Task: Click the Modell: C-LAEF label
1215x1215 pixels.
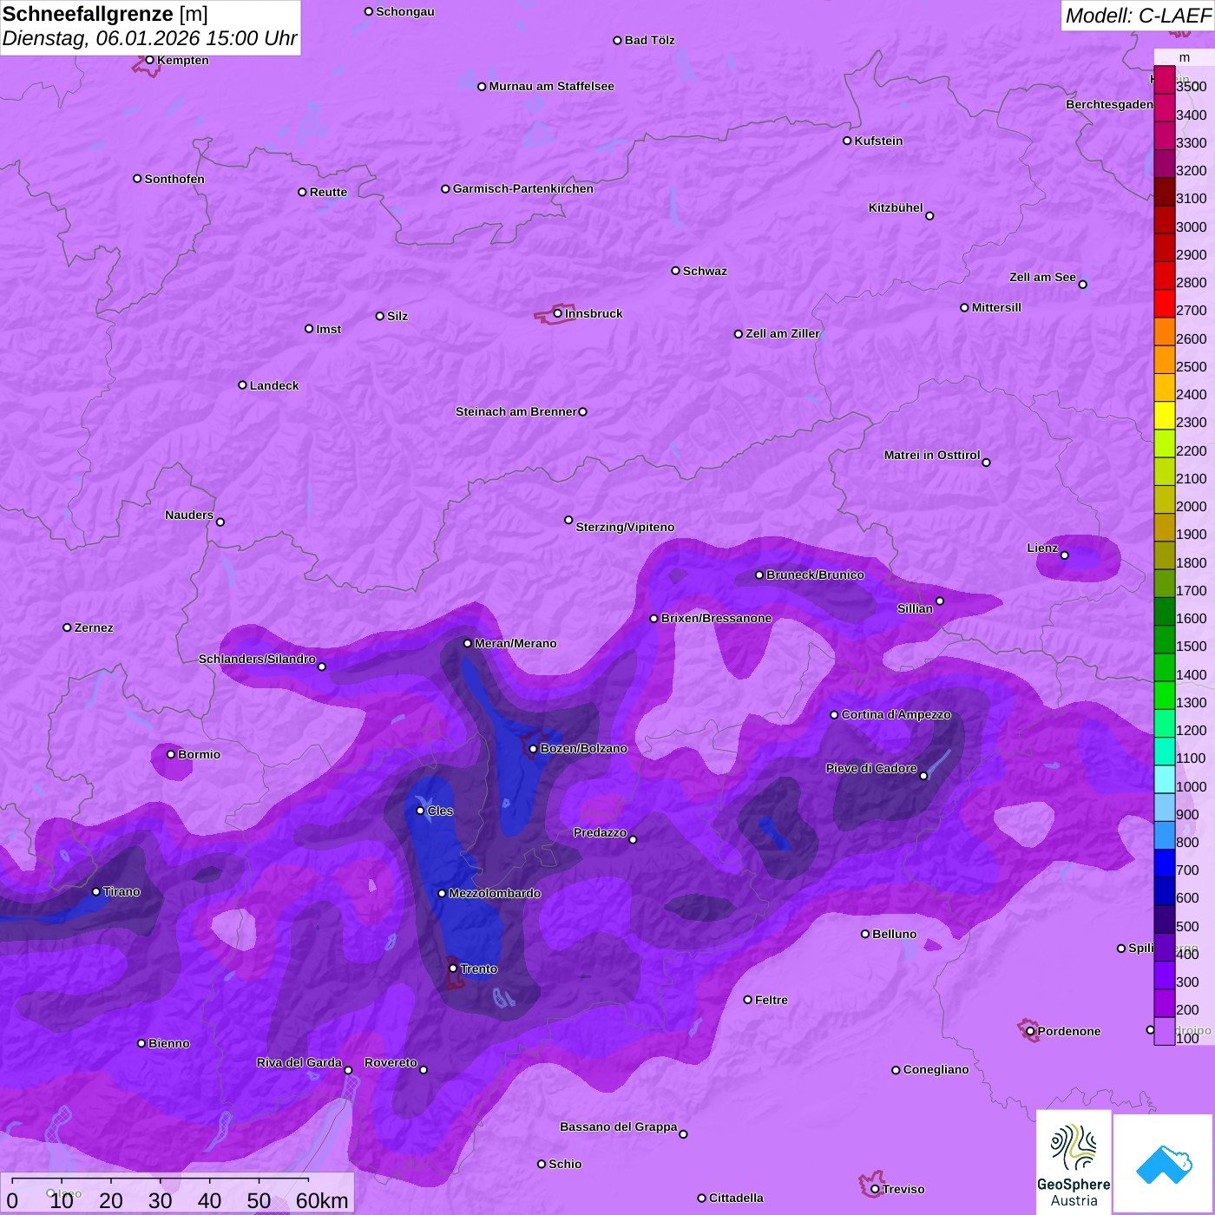Action: [x=1137, y=16]
